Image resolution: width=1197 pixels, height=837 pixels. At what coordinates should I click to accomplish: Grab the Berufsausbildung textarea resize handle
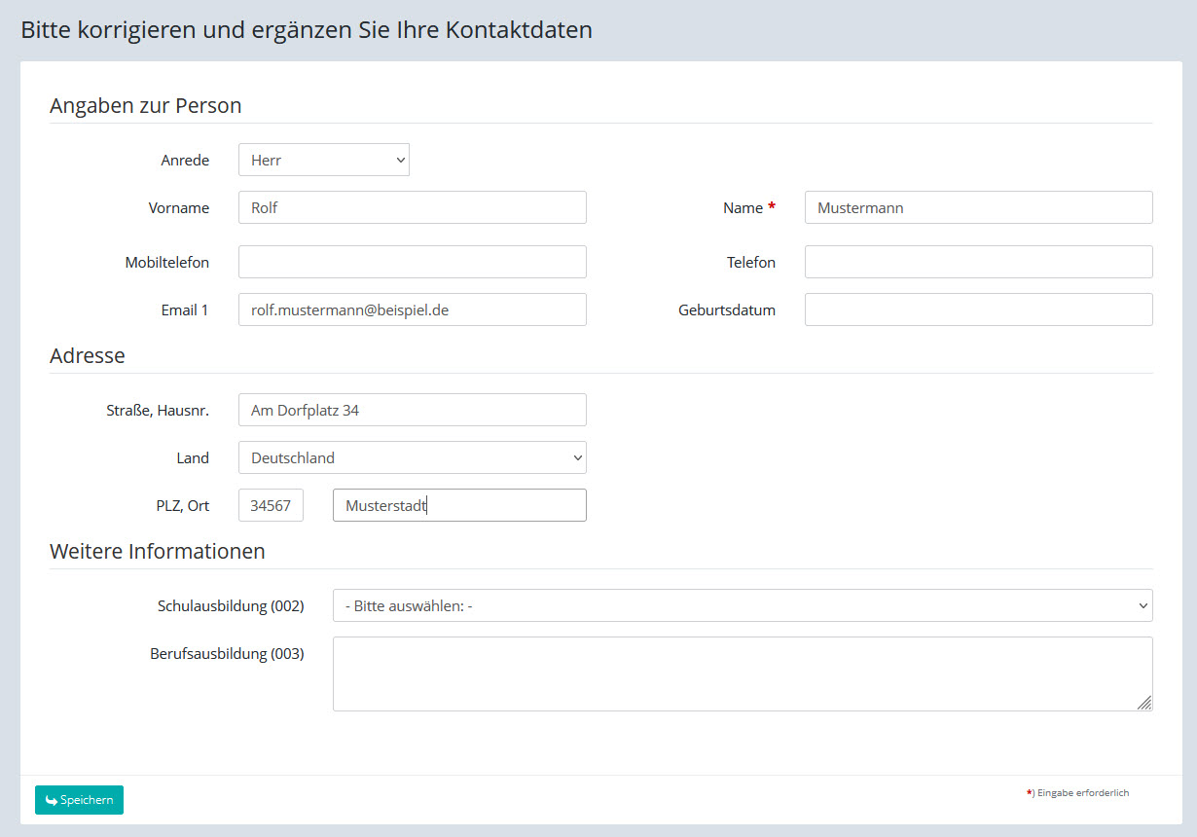1144,703
